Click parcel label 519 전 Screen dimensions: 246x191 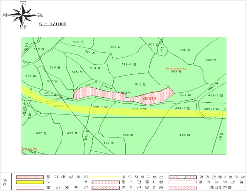pyautogui.click(x=39, y=49)
